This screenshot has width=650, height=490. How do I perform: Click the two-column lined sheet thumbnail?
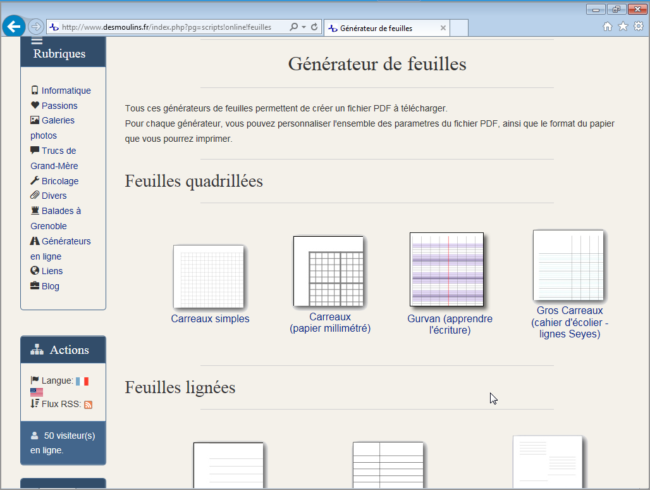[388, 465]
